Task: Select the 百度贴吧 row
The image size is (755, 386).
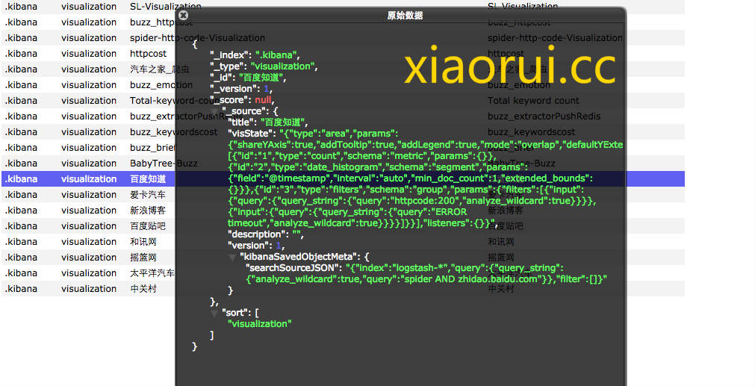Action: pyautogui.click(x=90, y=225)
